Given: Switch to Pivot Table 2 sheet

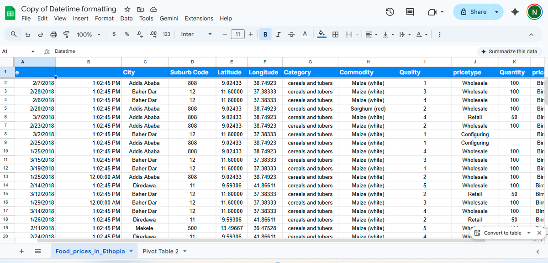Looking at the screenshot, I should [x=161, y=251].
